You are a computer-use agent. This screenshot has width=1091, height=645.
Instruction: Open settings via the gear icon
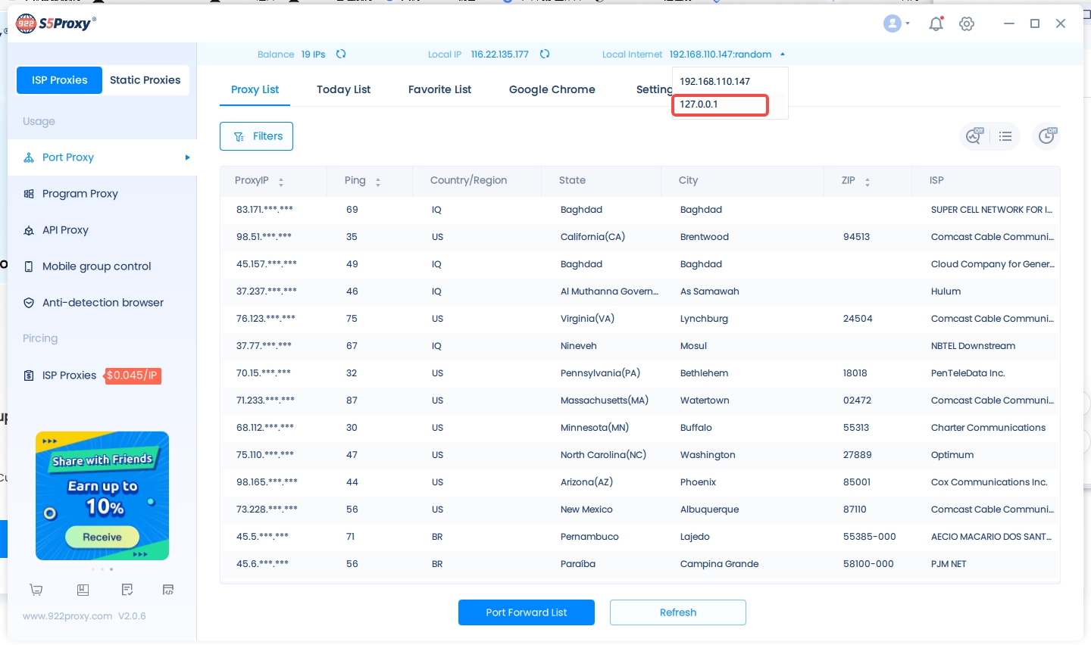click(967, 23)
